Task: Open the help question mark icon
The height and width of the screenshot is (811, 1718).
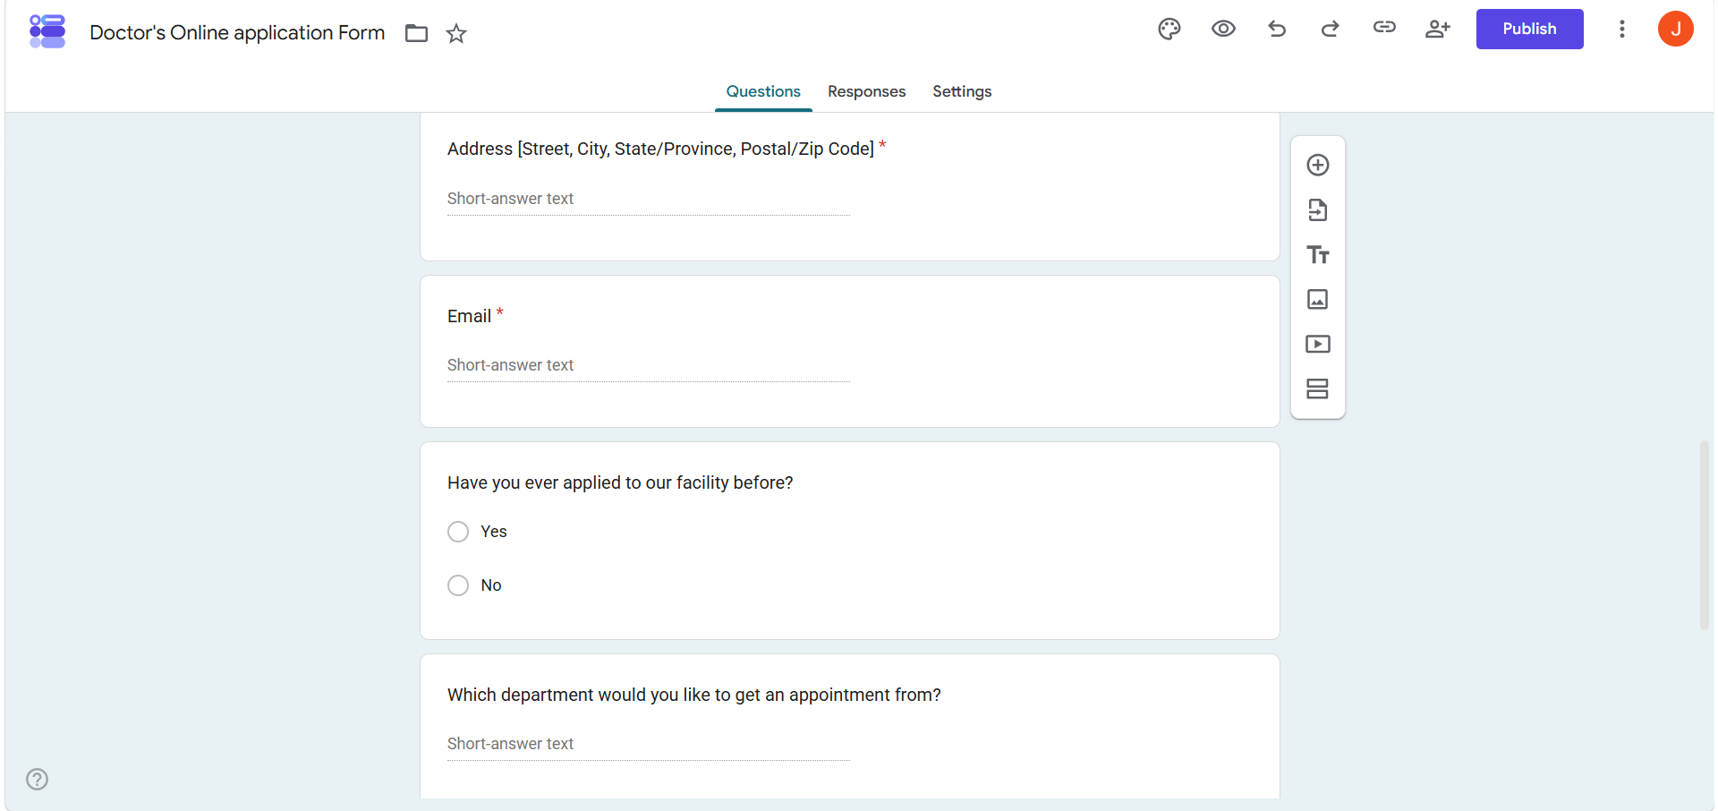Action: click(x=37, y=779)
